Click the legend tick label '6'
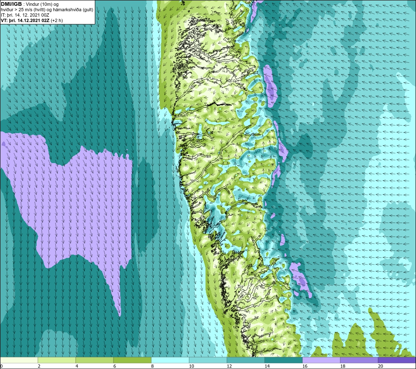416x369 pixels. click(x=115, y=366)
